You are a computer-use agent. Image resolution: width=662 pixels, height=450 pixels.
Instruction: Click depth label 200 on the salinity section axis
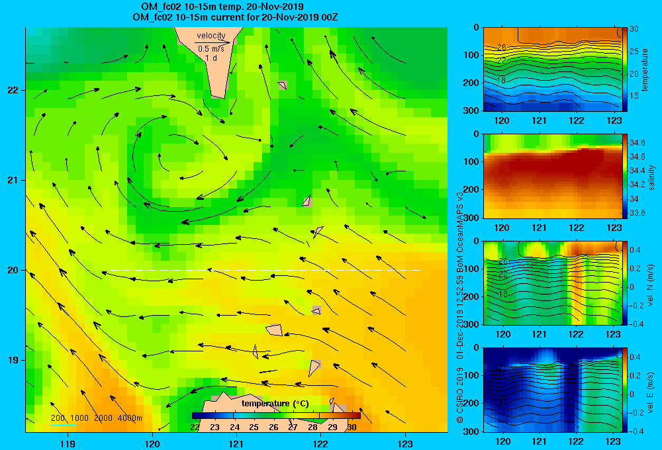pos(471,189)
